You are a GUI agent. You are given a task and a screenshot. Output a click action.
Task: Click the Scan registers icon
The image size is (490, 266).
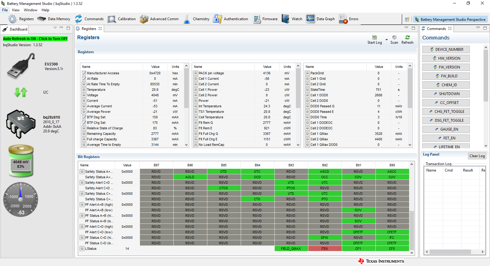point(394,37)
